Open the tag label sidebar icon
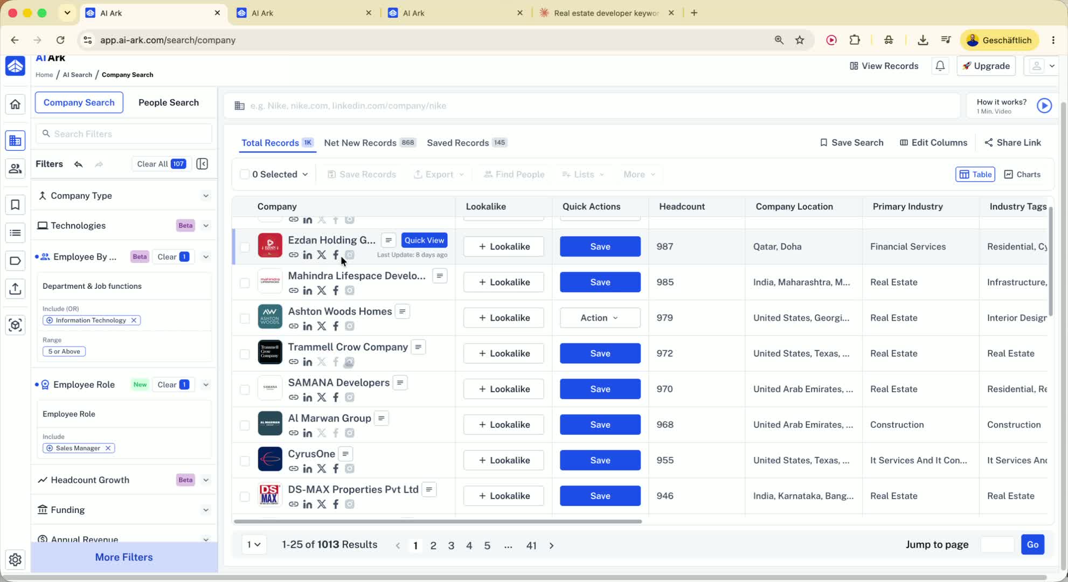The image size is (1068, 582). click(15, 261)
